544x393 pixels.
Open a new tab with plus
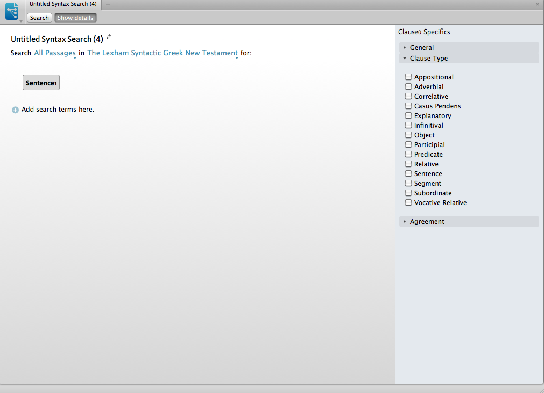coord(108,4)
